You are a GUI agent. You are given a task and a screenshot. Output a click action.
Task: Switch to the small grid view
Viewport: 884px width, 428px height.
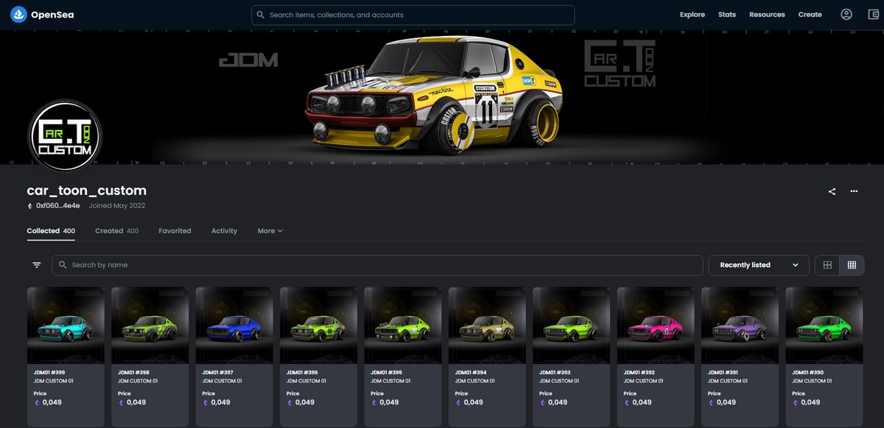[x=852, y=265]
